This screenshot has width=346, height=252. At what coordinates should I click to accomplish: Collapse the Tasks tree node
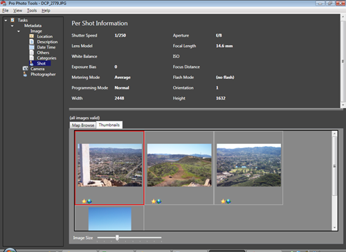(x=6, y=20)
